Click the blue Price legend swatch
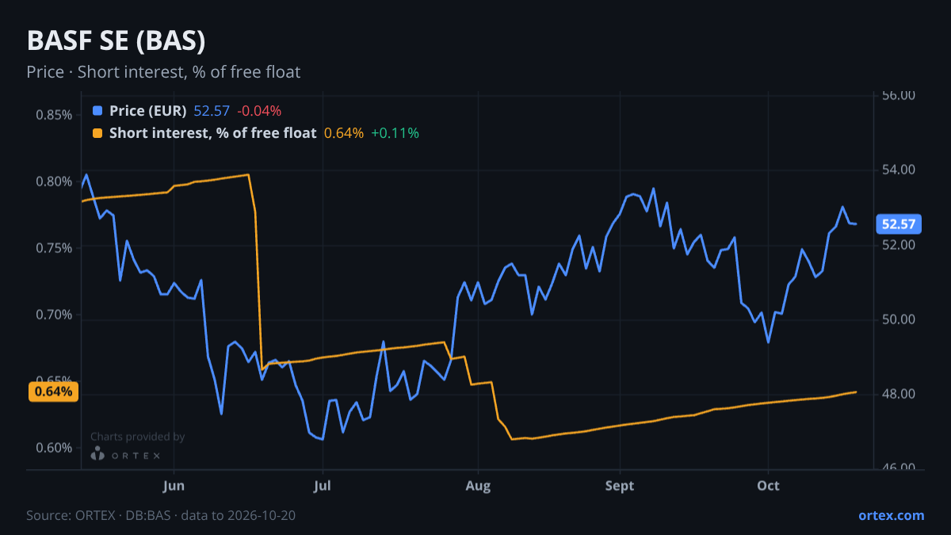The height and width of the screenshot is (535, 951). (x=97, y=111)
